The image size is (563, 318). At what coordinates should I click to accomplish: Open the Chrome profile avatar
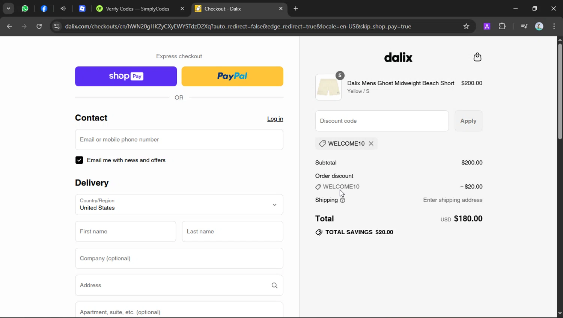539,26
